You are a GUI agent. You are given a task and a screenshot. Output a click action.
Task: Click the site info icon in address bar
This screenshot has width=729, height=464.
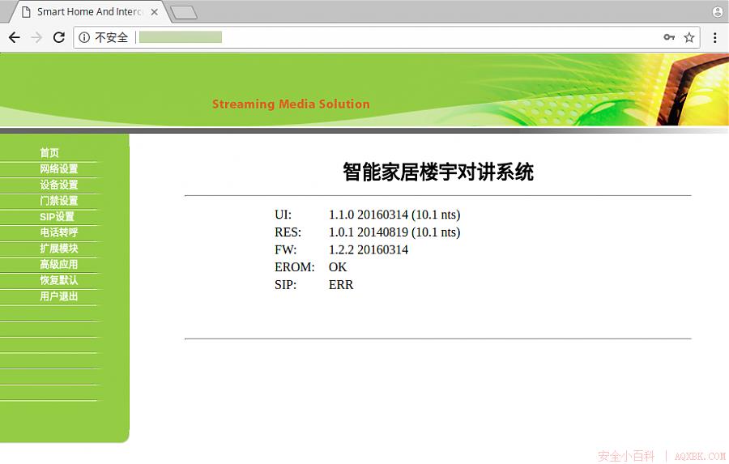84,37
